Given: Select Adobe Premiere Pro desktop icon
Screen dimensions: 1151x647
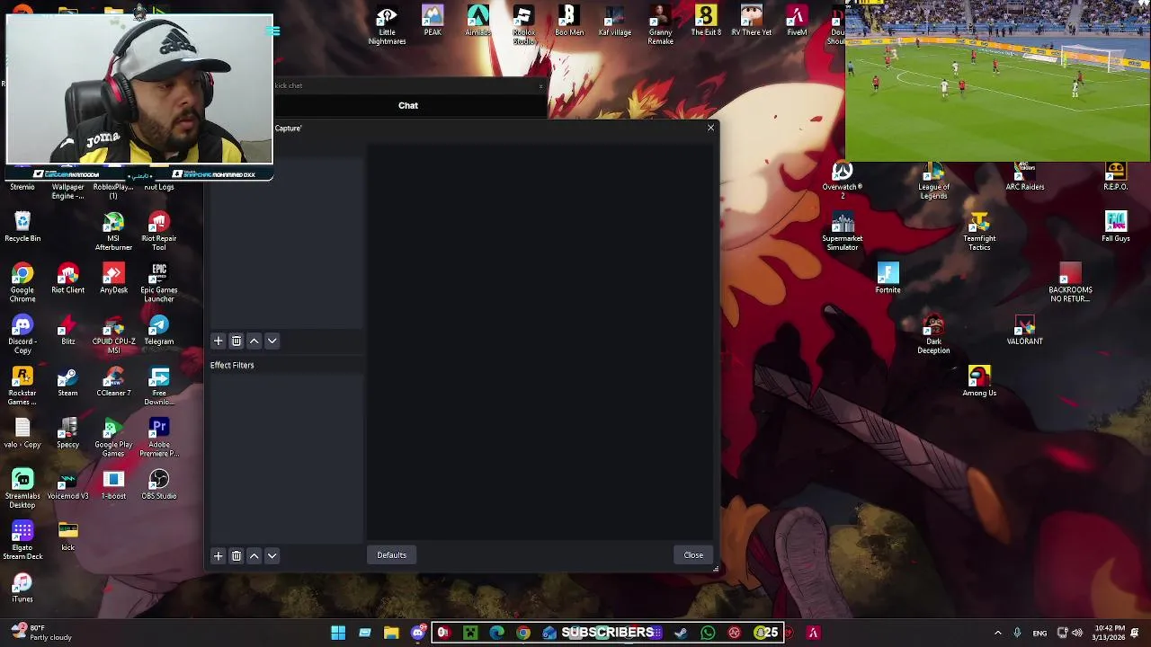Looking at the screenshot, I should coord(159,437).
